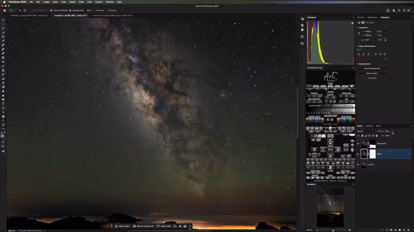The height and width of the screenshot is (232, 414).
Task: Select the white layer mask of selected layer
Action: coord(373,154)
